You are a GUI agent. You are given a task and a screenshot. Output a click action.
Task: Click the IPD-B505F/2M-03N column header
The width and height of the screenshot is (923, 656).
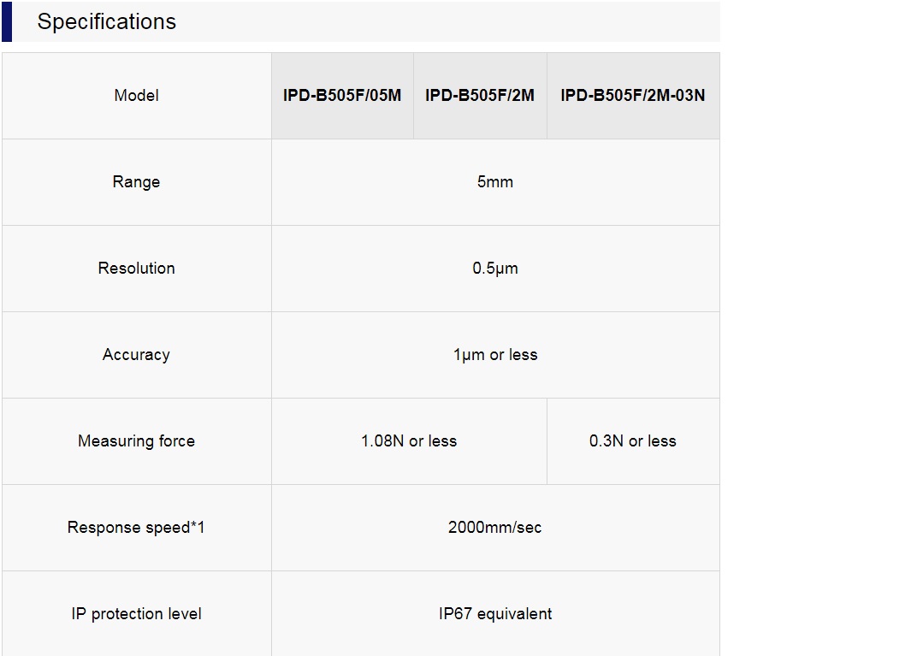633,96
